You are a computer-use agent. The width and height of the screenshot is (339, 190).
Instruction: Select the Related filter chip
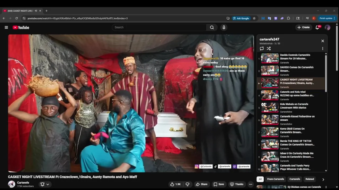310,179
